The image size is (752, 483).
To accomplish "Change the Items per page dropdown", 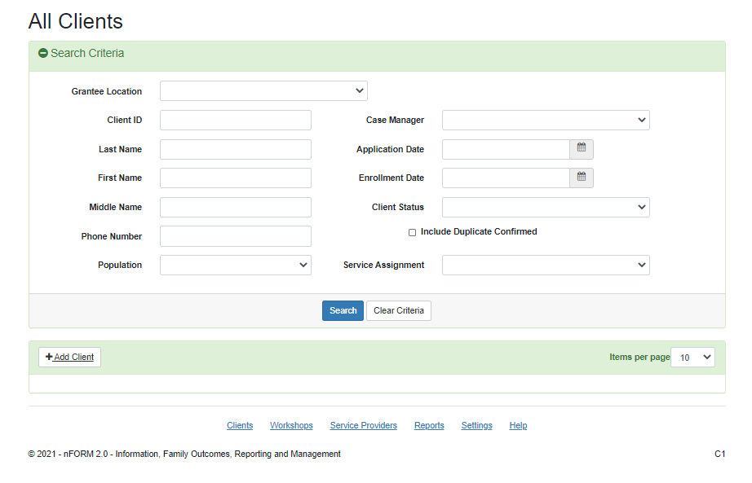I will coord(692,357).
